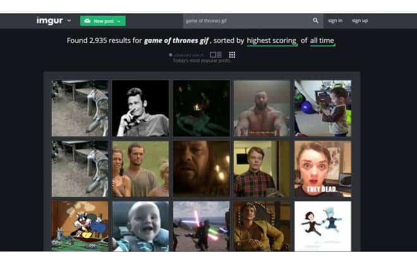The height and width of the screenshot is (265, 417).
Task: Open the New post dropdown arrow
Action: [x=119, y=21]
